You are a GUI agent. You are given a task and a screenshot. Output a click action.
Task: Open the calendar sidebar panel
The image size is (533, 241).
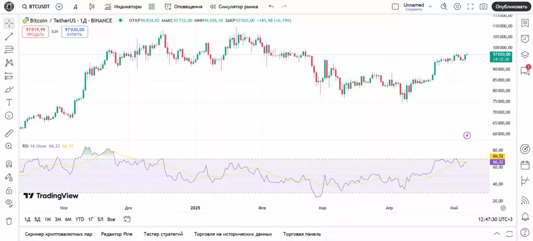coord(525,165)
